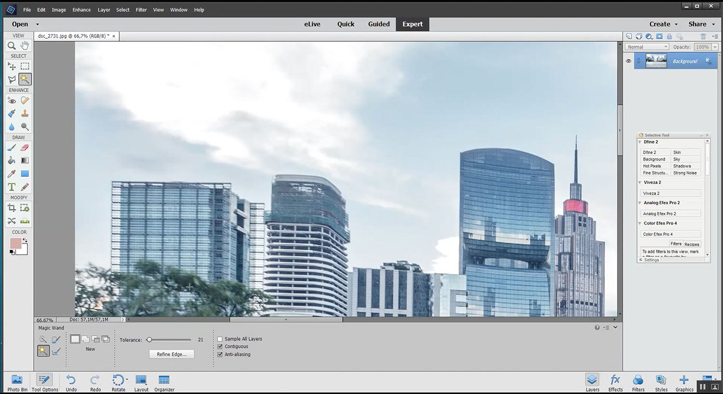Hide the Background layer visibility
Screen dimensions: 723x394
629,61
